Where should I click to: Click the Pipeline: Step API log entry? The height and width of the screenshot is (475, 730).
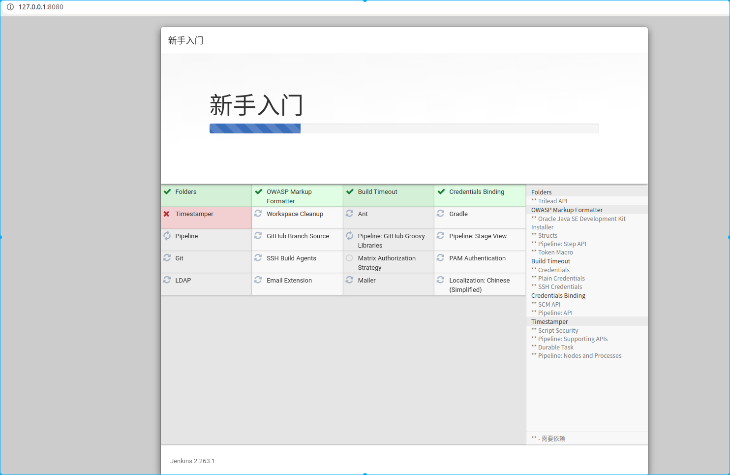click(559, 244)
